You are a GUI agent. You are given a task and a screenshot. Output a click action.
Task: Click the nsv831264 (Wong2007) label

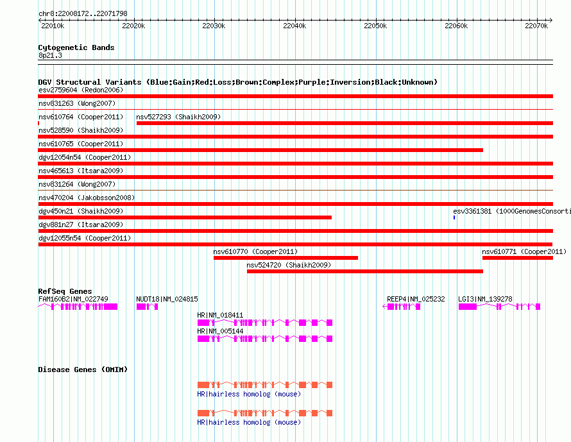[x=77, y=184]
